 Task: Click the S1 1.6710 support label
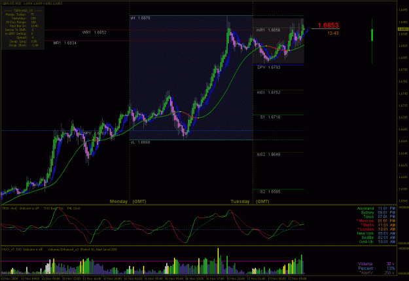[x=270, y=117]
